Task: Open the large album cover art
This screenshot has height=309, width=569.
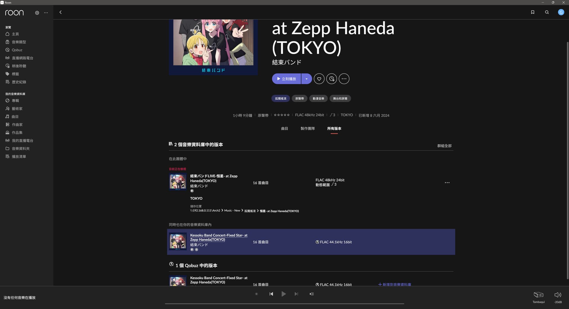Action: coord(213,47)
